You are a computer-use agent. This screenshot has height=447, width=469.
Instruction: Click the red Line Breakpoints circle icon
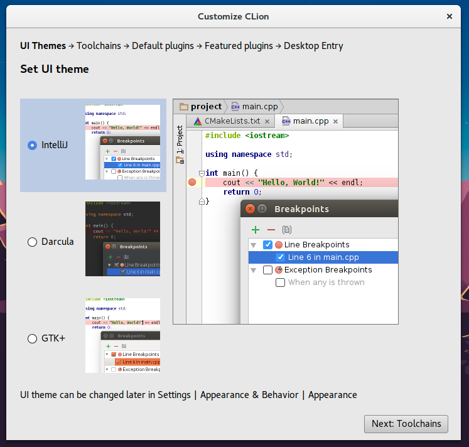tap(279, 245)
